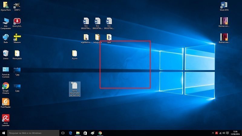Click the taskbar clock showing 12/06/2016
The width and height of the screenshot is (242, 136).
[235, 133]
